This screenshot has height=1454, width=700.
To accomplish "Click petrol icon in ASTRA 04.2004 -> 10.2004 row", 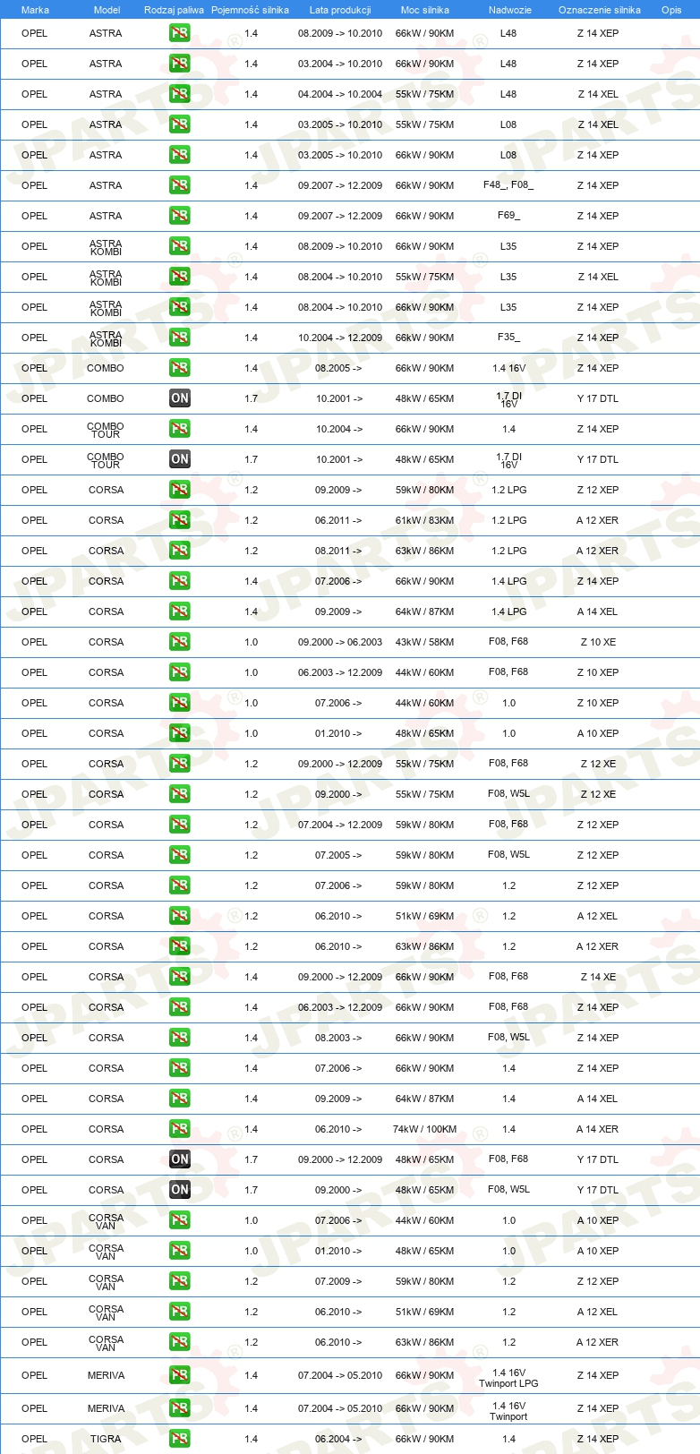I will 180,94.
